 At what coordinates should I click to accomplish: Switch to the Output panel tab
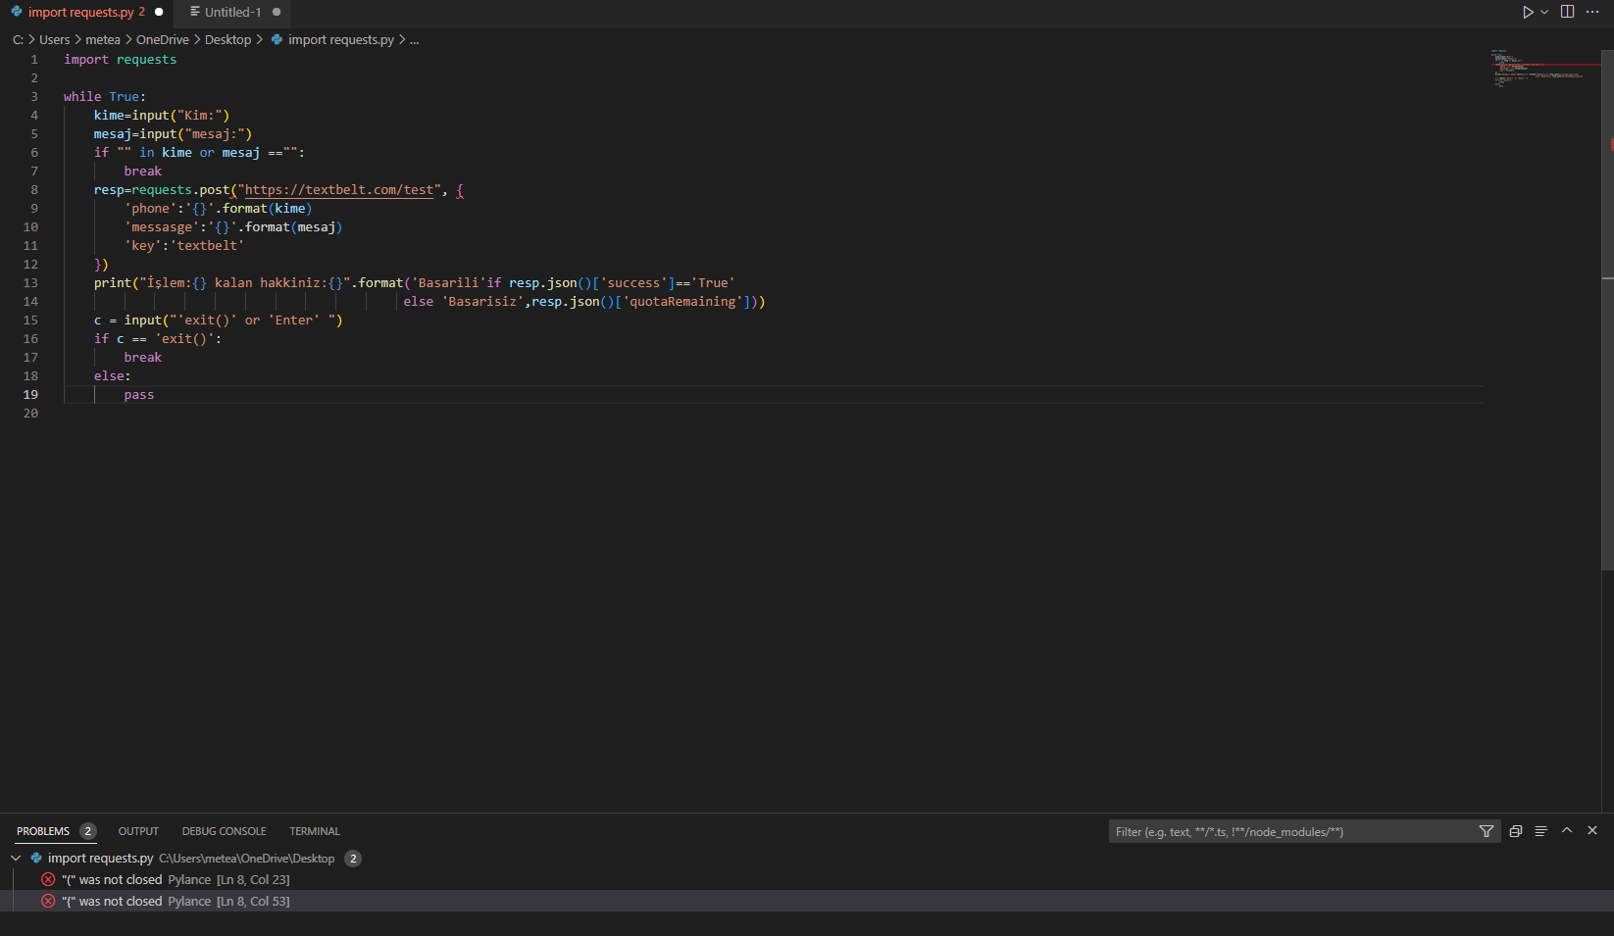coord(138,831)
